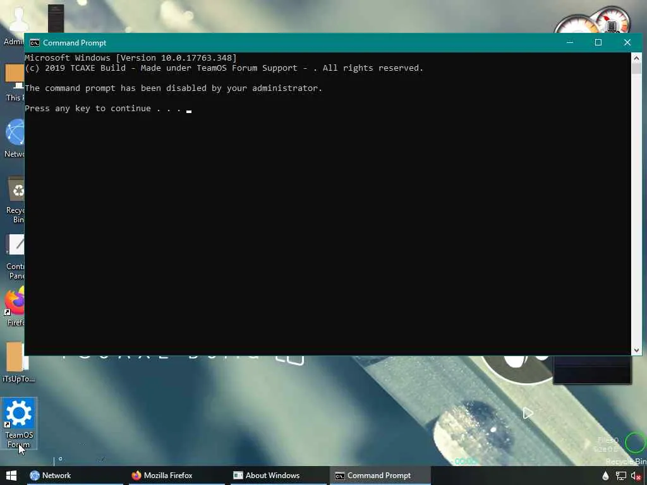Click the Command Prompt title bar icon
Viewport: 647px width, 485px height.
click(35, 43)
